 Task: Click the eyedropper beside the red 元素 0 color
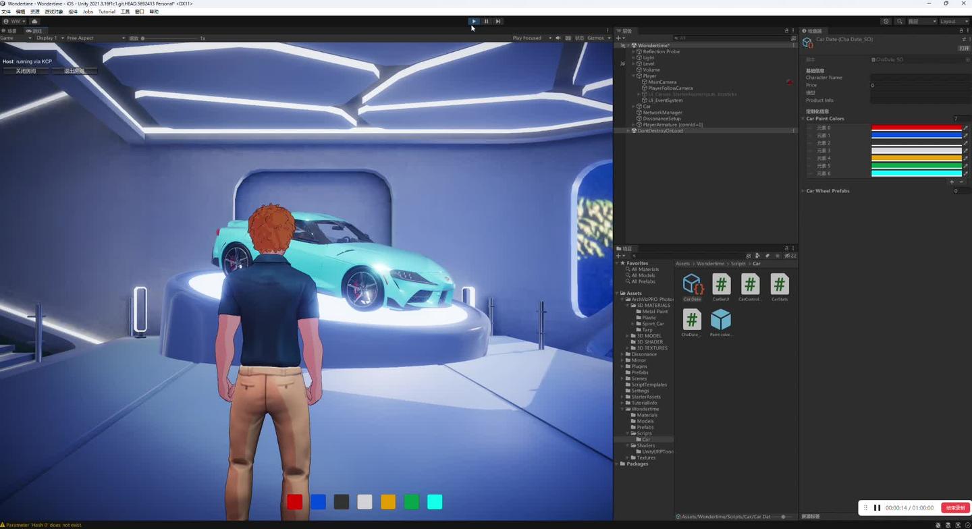point(967,128)
